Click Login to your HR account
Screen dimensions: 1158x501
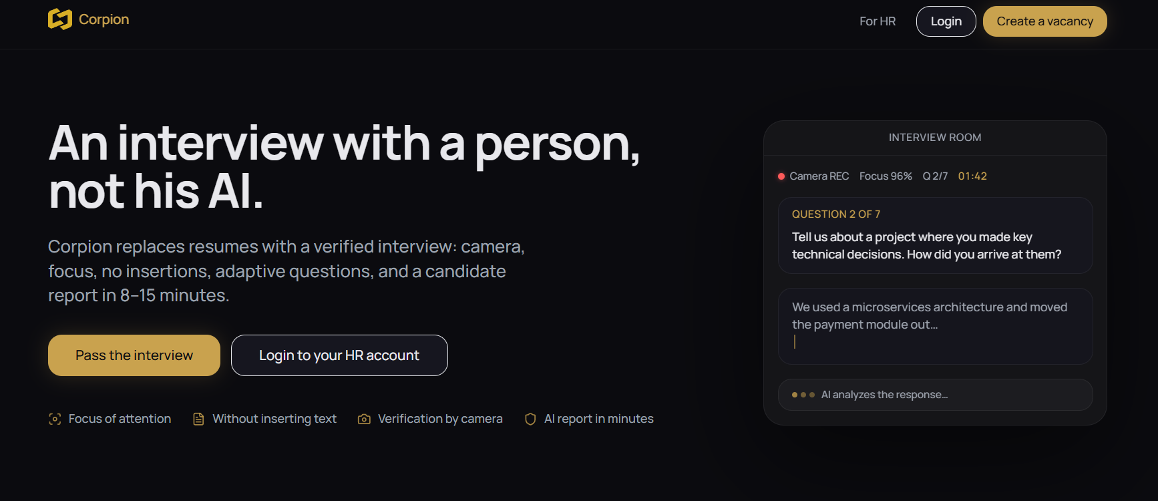pos(339,355)
